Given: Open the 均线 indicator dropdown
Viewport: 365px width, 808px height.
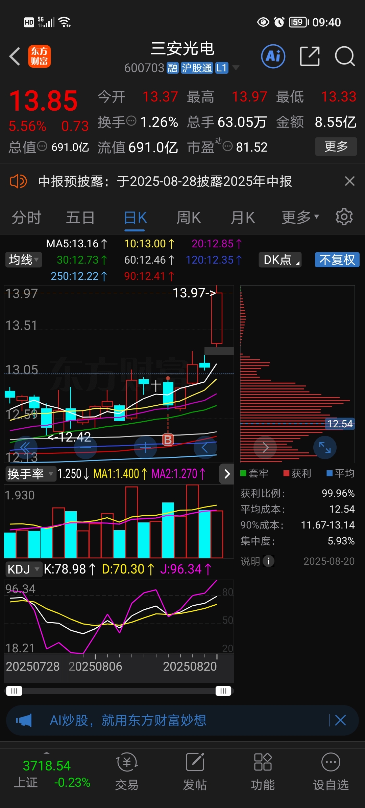Looking at the screenshot, I should click(x=24, y=260).
